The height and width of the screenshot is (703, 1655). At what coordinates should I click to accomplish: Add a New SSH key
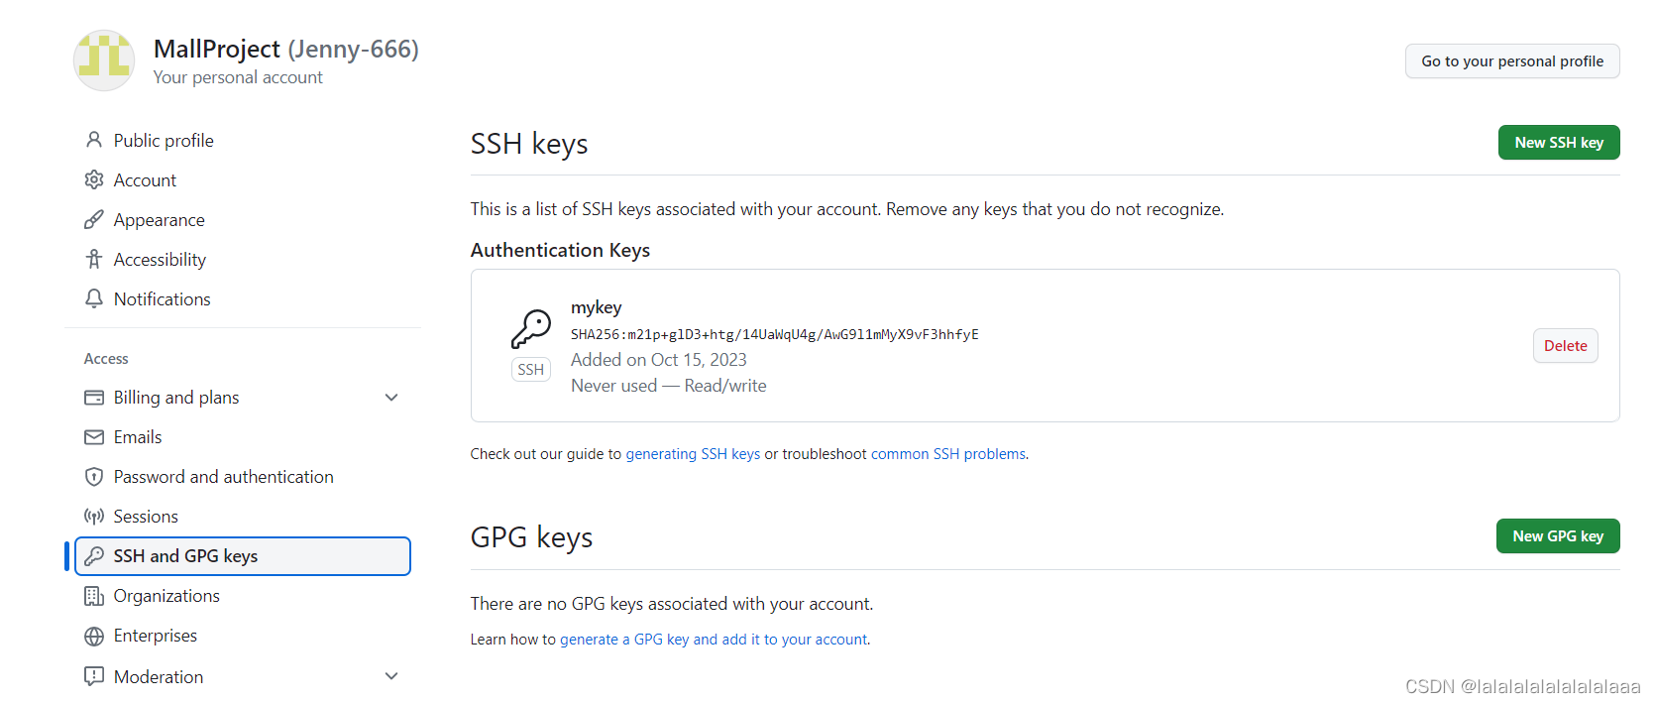[x=1559, y=143]
